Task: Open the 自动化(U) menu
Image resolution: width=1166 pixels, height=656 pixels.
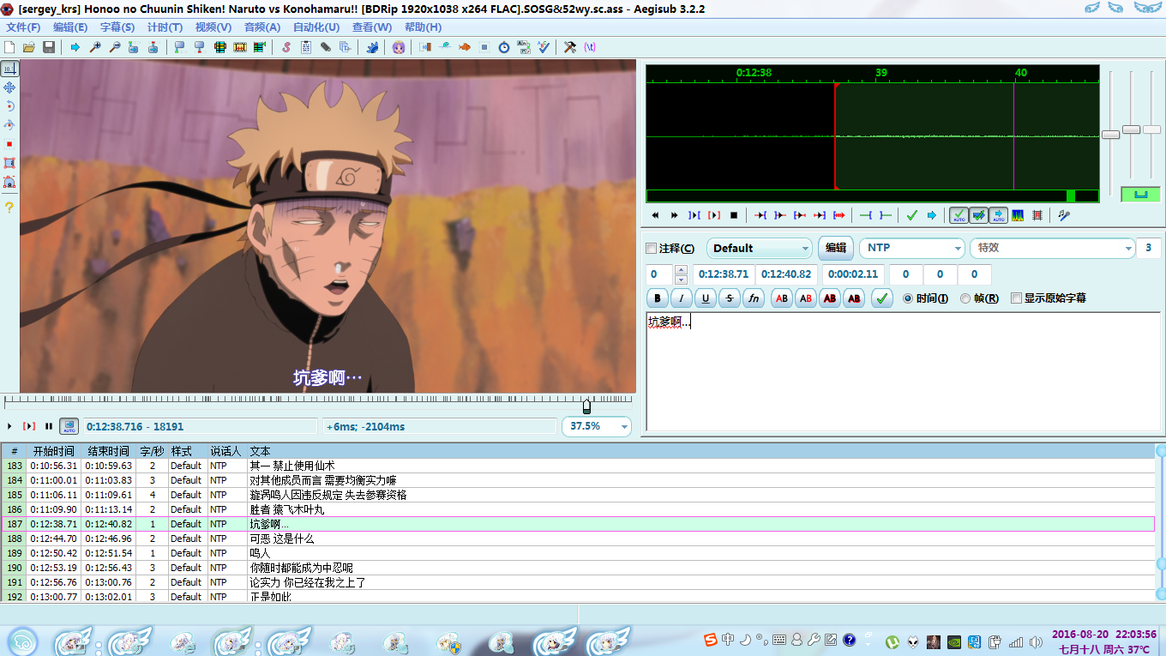Action: point(316,27)
